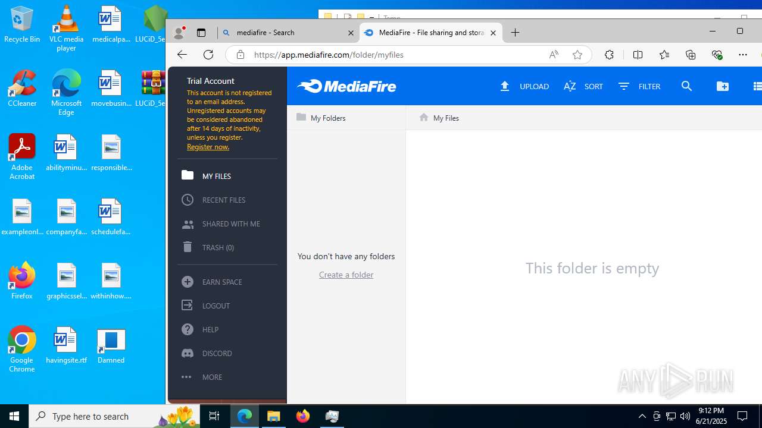
Task: Switch to the mediafire - Search tab
Action: coord(288,33)
